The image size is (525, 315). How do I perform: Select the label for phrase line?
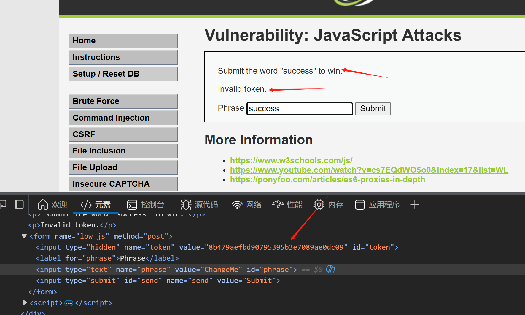point(107,258)
